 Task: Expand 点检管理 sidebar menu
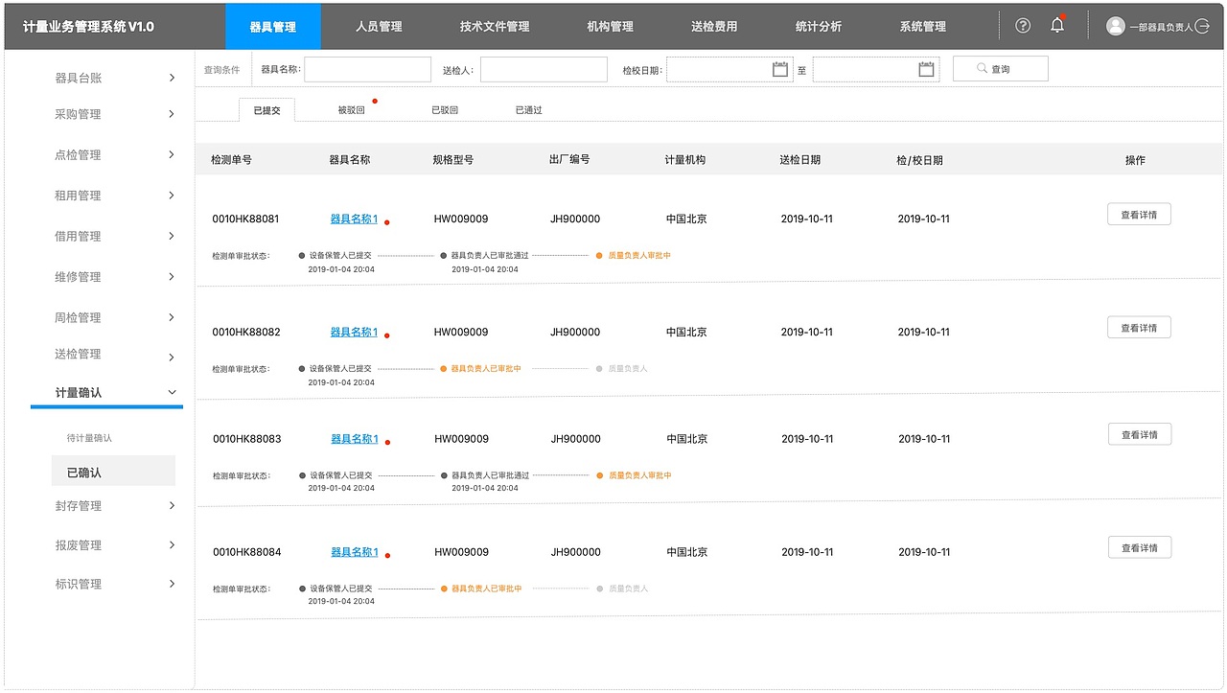point(172,154)
